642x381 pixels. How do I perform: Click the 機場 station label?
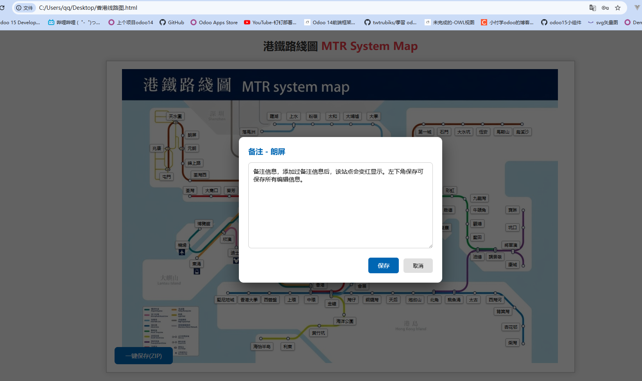pyautogui.click(x=182, y=245)
